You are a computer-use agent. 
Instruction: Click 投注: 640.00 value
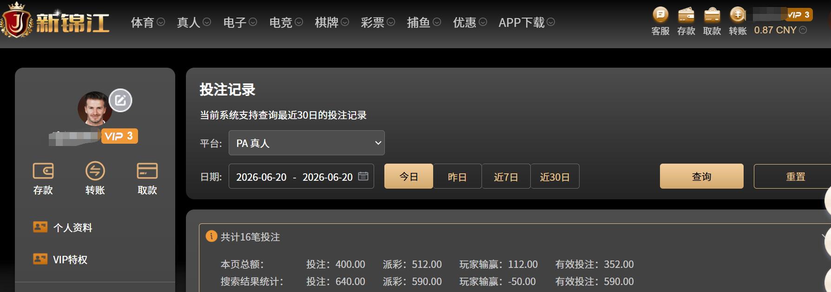(336, 281)
